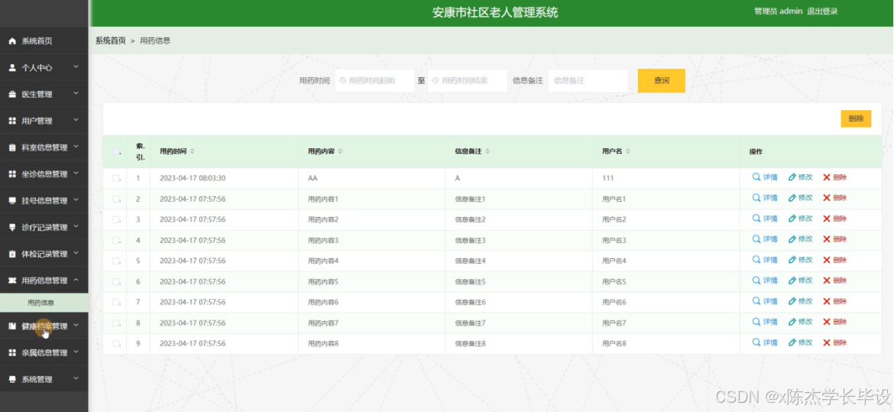Click the icon beside 诊疗记录管理

(x=12, y=227)
